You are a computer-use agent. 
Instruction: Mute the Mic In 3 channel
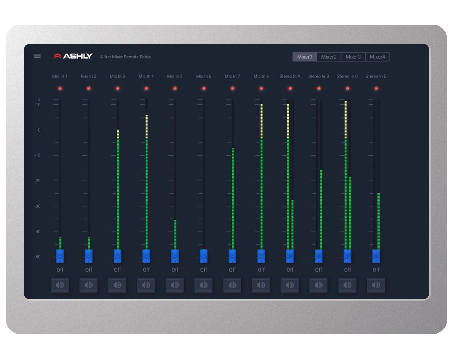(x=117, y=285)
